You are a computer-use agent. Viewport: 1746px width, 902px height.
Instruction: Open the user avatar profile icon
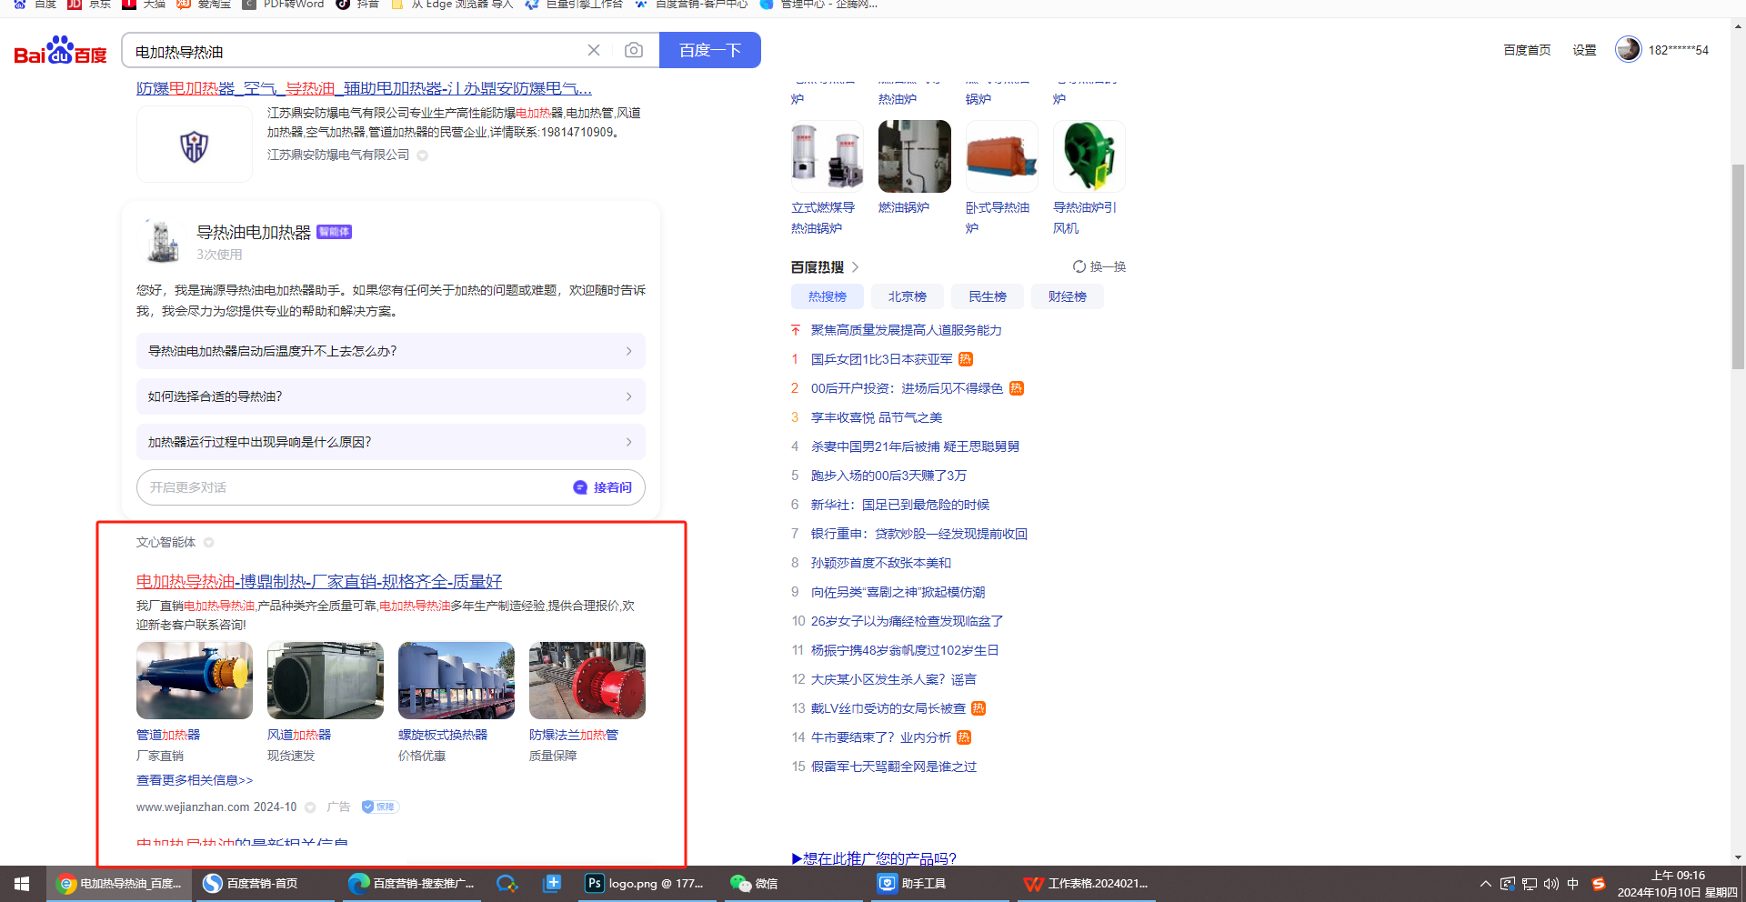(x=1628, y=50)
